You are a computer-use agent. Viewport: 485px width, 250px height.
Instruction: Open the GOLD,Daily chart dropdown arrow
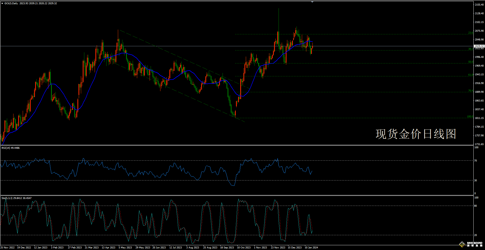click(2, 3)
